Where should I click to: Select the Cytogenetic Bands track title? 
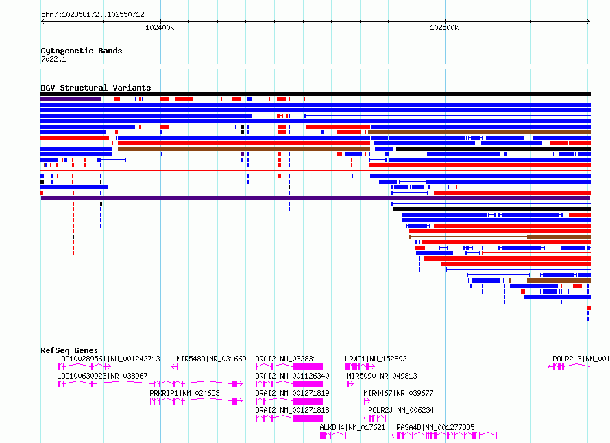coord(82,51)
